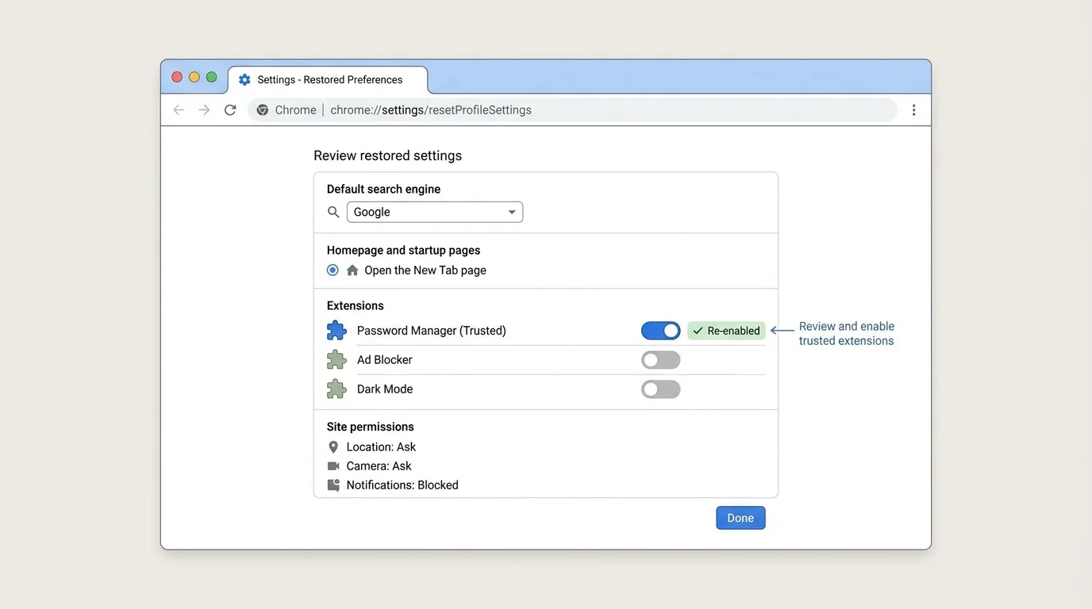The height and width of the screenshot is (609, 1092).
Task: Click the Default search engine heading
Action: (383, 189)
